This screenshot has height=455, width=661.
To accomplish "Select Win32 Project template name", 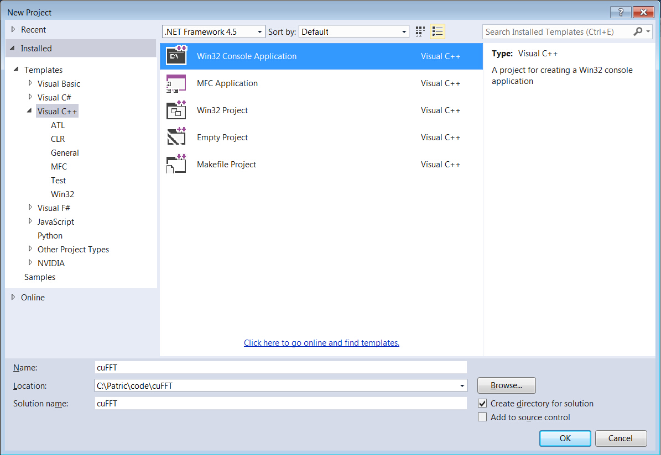I will click(222, 110).
